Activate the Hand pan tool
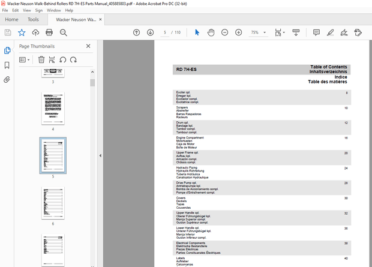This screenshot has width=372, height=267. pos(211,32)
